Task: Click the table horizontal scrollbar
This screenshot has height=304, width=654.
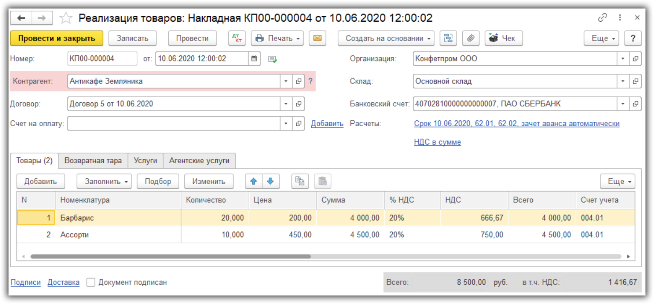Action: 171,257
